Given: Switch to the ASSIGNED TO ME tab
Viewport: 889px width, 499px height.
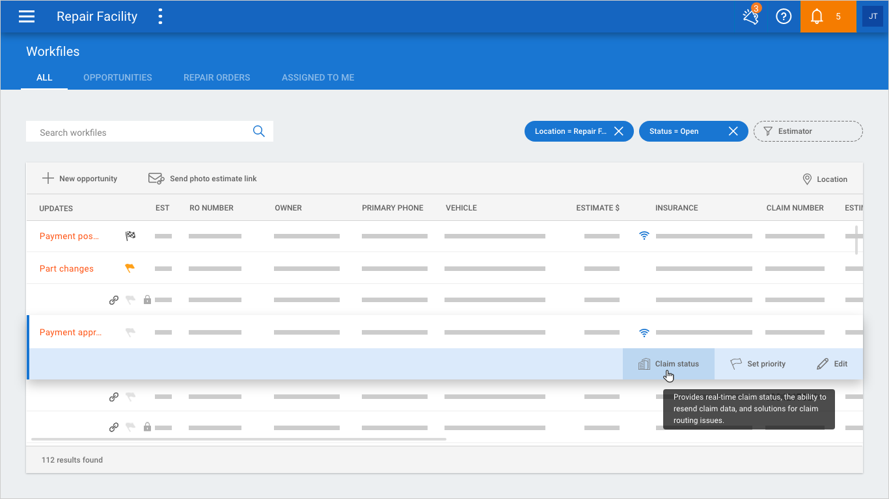Looking at the screenshot, I should pos(318,77).
